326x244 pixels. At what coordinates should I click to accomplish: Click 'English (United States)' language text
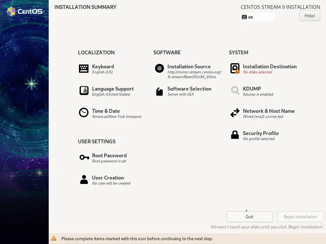pyautogui.click(x=111, y=94)
